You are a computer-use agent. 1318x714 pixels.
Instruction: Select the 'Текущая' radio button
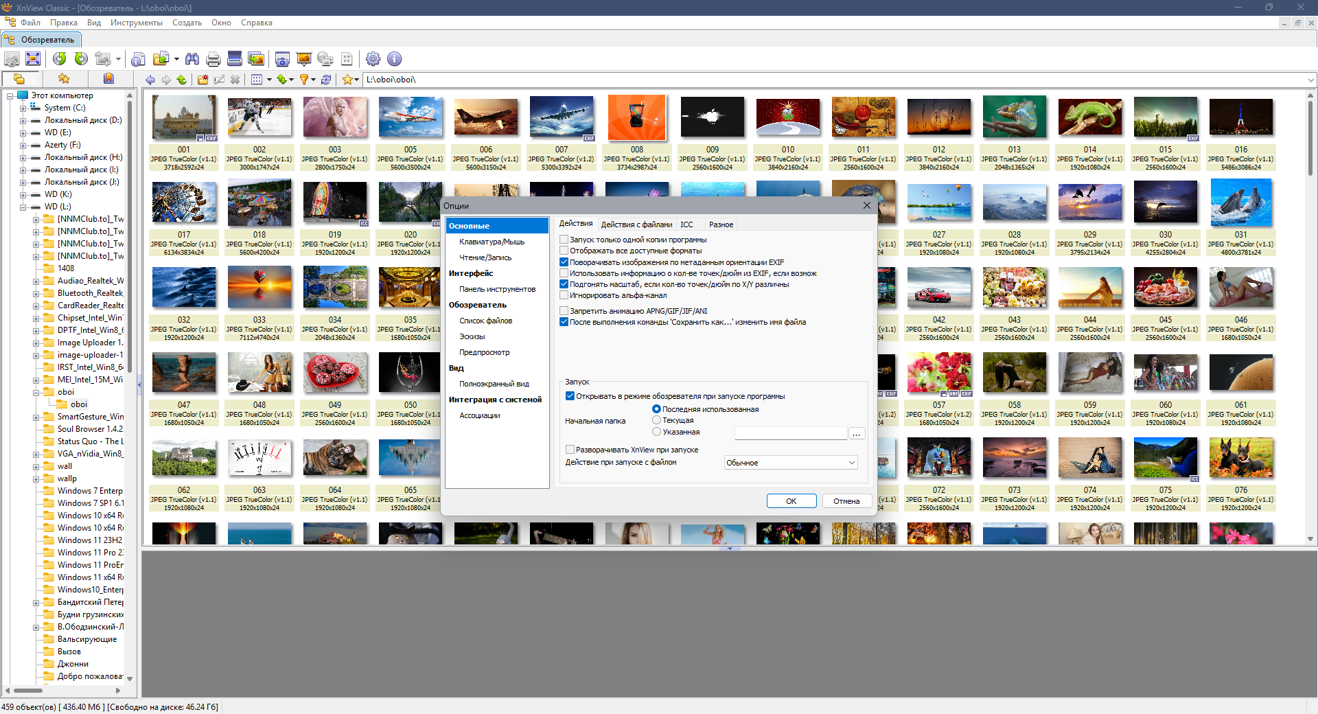point(657,420)
